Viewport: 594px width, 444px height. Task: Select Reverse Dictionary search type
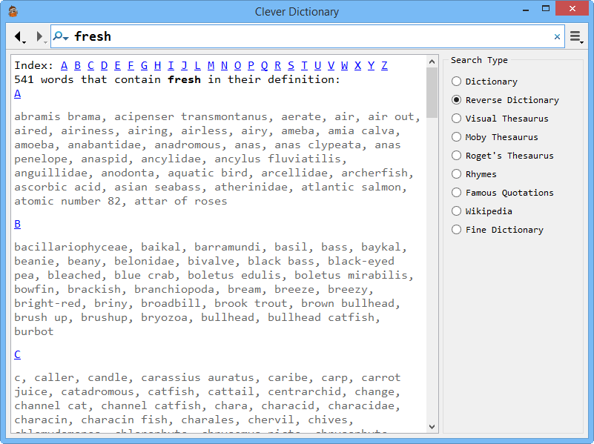point(505,100)
